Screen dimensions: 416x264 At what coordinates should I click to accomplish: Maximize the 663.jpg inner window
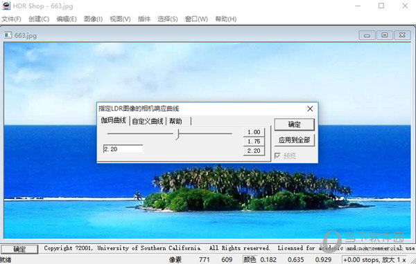coord(384,35)
